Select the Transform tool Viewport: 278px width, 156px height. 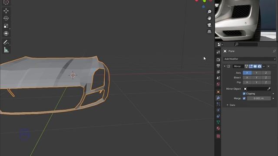[x=6, y=33]
